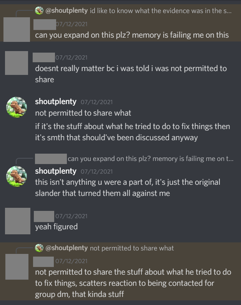Click the @shoutplenty mention in the bottom reply preview
The height and width of the screenshot is (305, 241).
pyautogui.click(x=66, y=248)
